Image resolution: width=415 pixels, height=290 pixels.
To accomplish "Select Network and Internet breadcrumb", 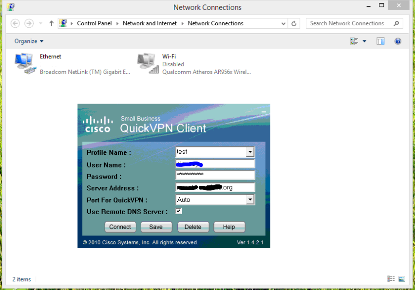I will point(150,23).
